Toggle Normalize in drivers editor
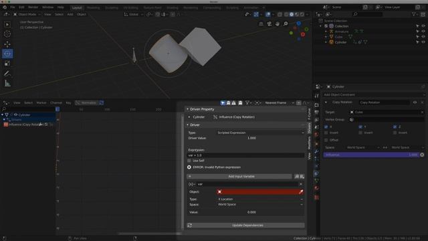 point(86,102)
